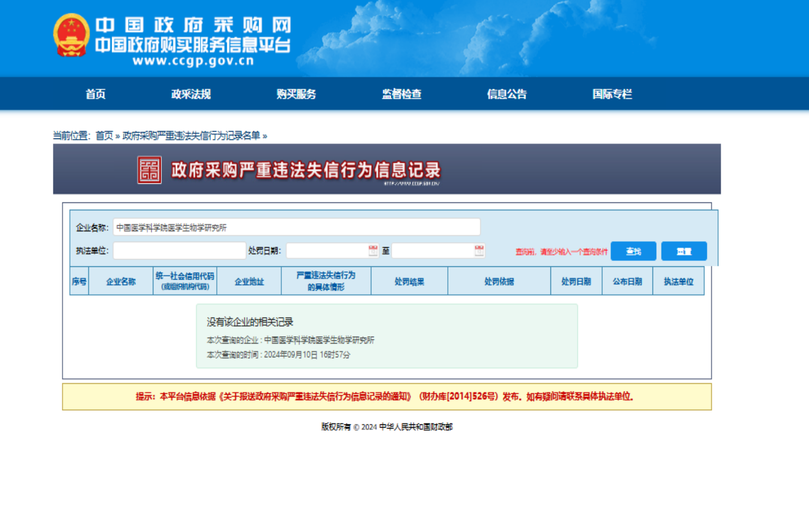
Task: Click the 企业地址 column header
Action: (x=249, y=281)
